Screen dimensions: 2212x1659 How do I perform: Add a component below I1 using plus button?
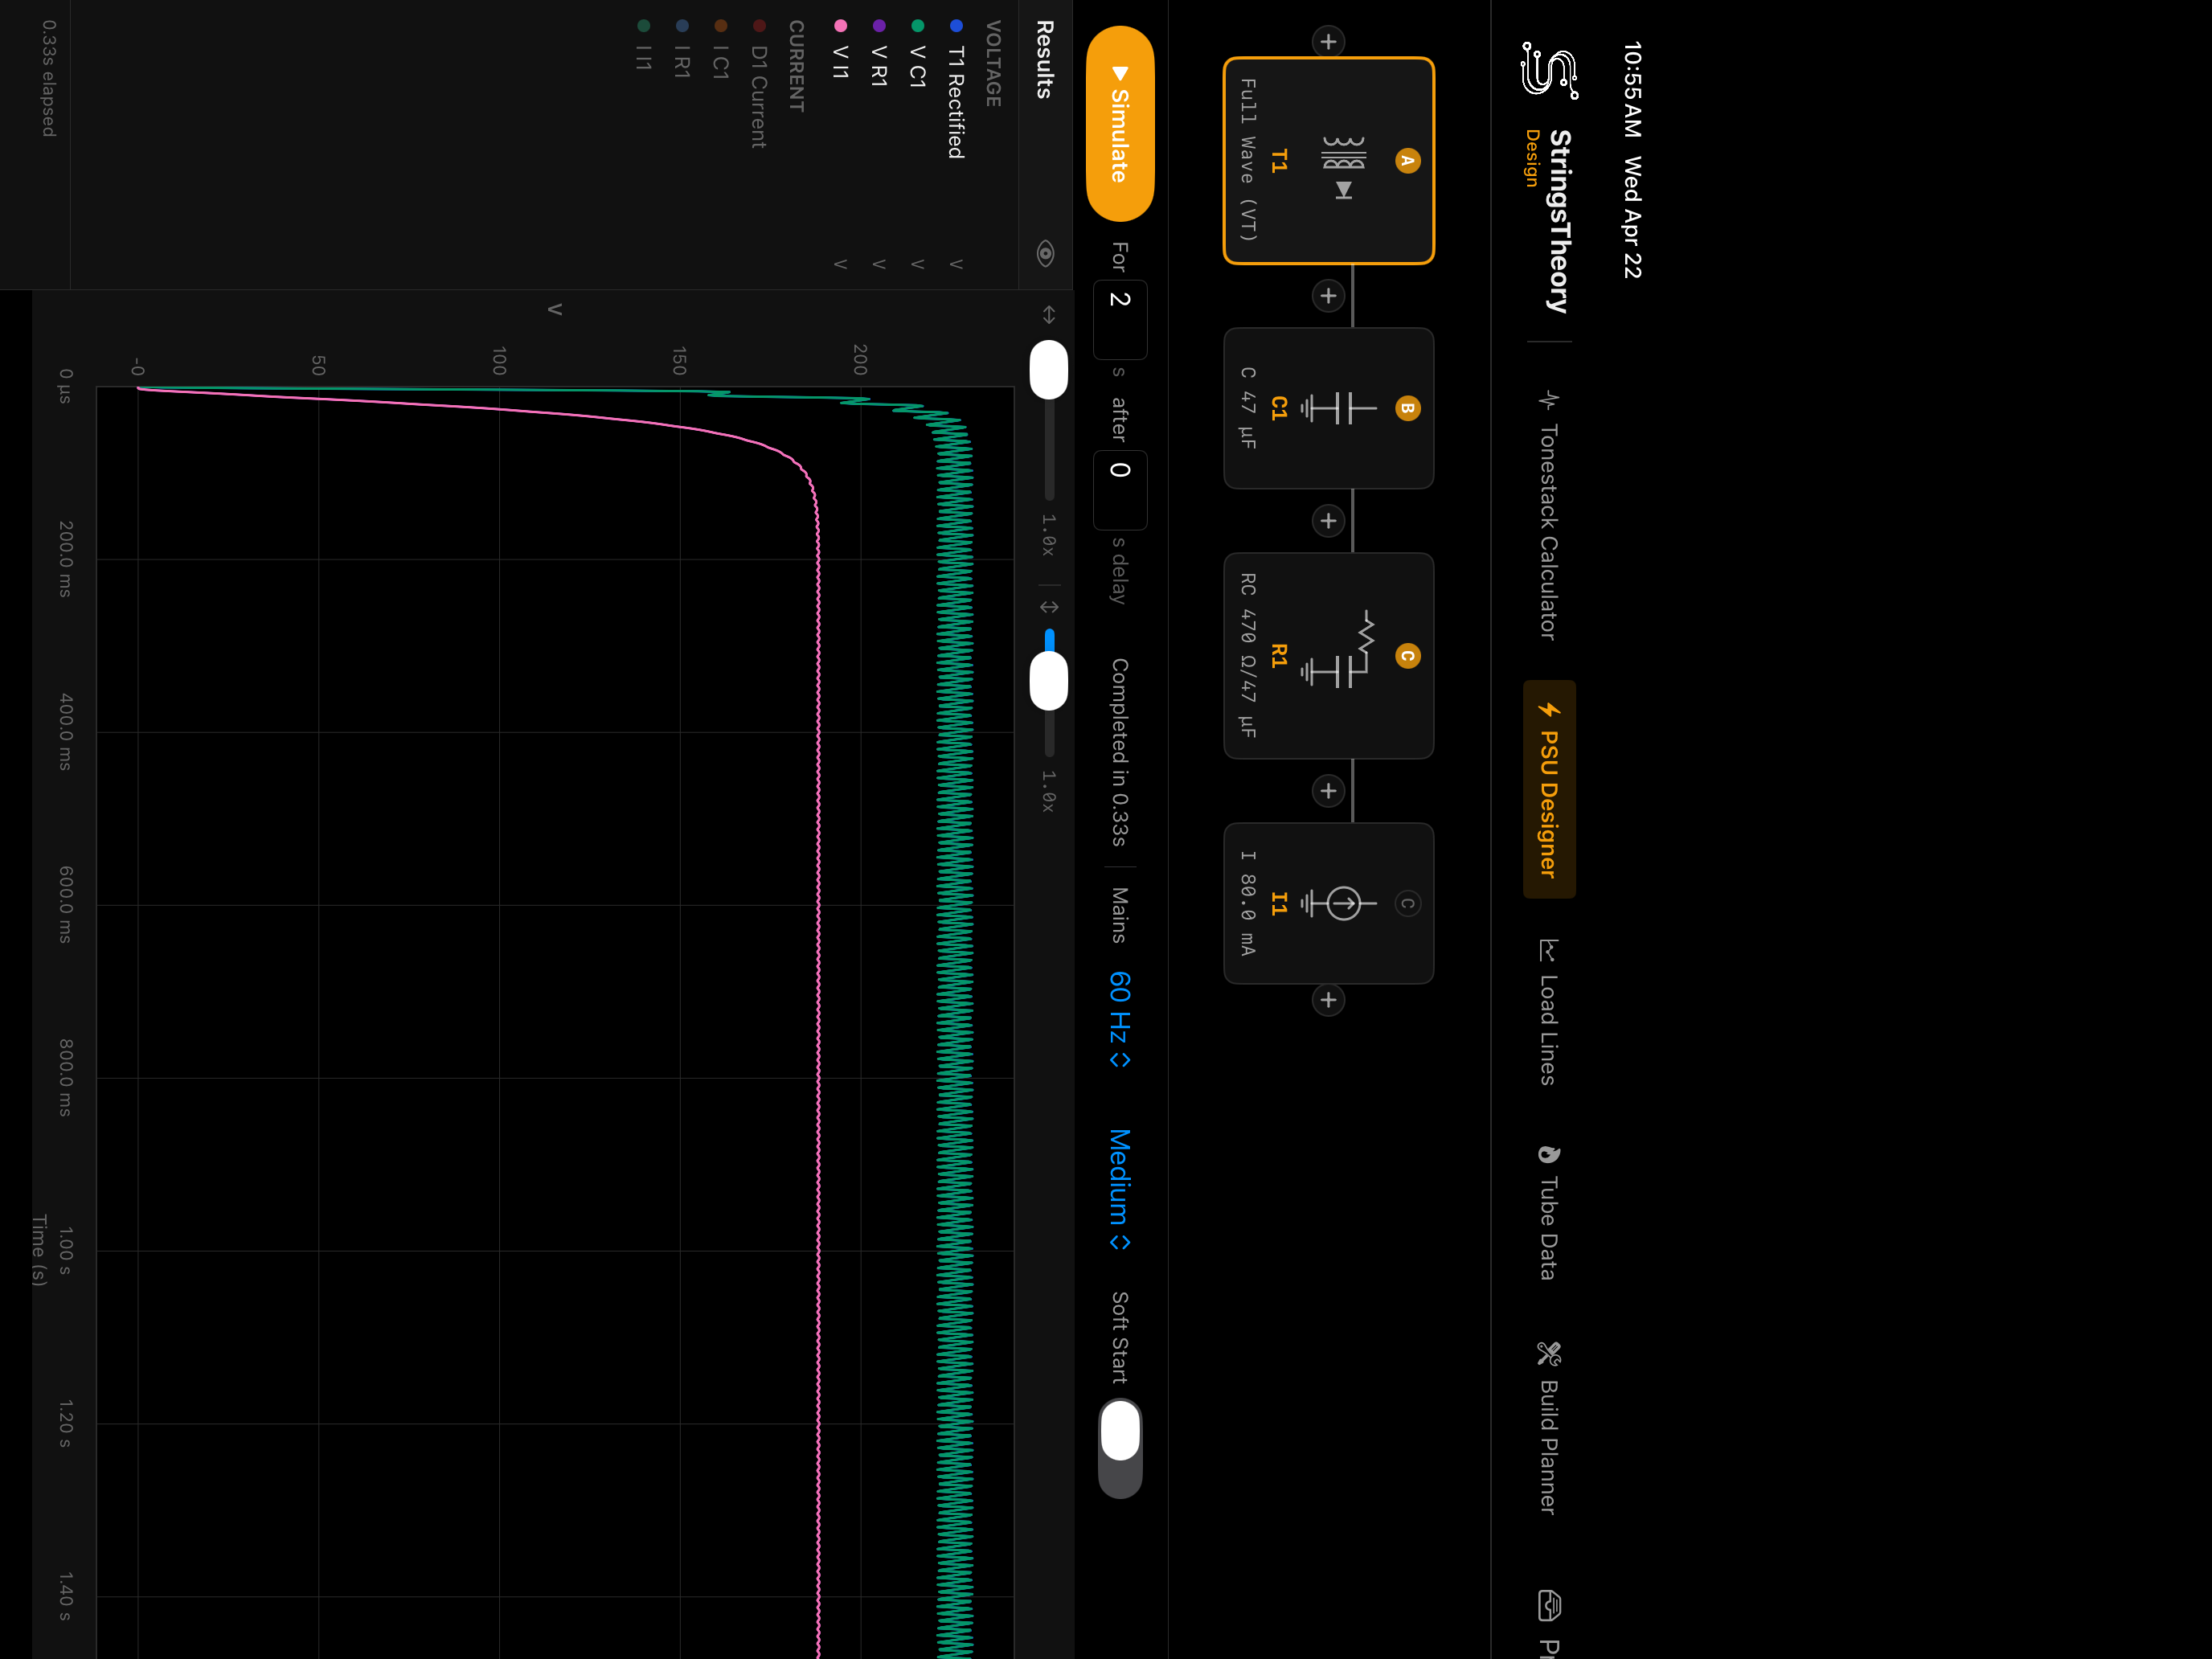tap(1328, 1000)
